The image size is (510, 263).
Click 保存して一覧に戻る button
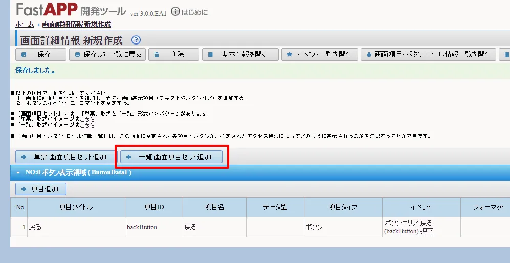107,55
